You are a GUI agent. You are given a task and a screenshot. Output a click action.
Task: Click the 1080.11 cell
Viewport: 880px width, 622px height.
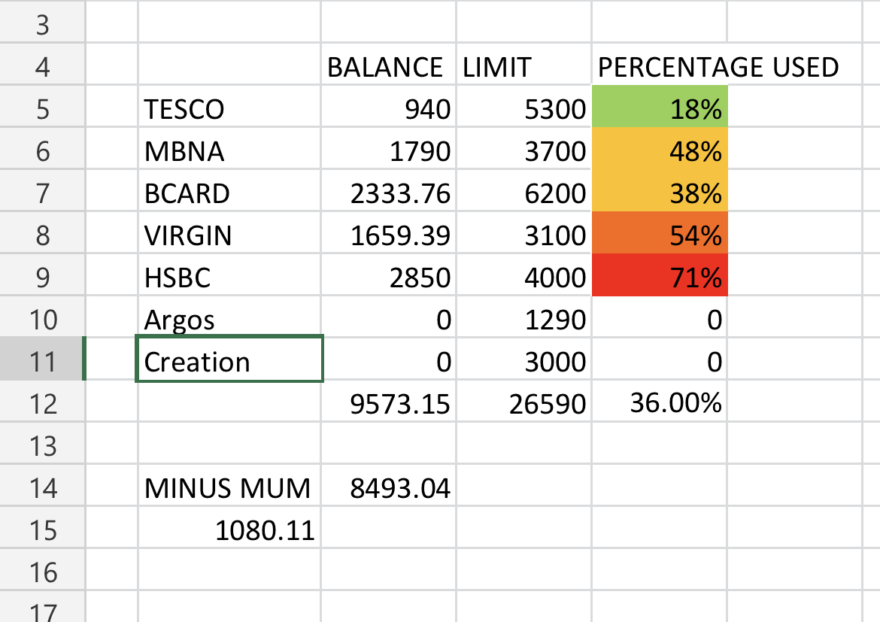coord(229,528)
